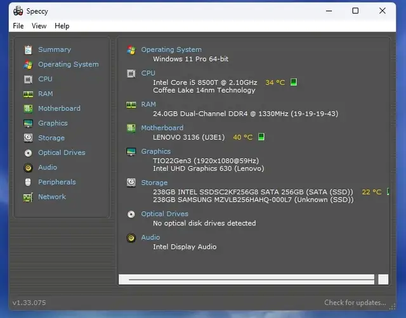
Task: Minimize the Speccy window
Action: 329,11
